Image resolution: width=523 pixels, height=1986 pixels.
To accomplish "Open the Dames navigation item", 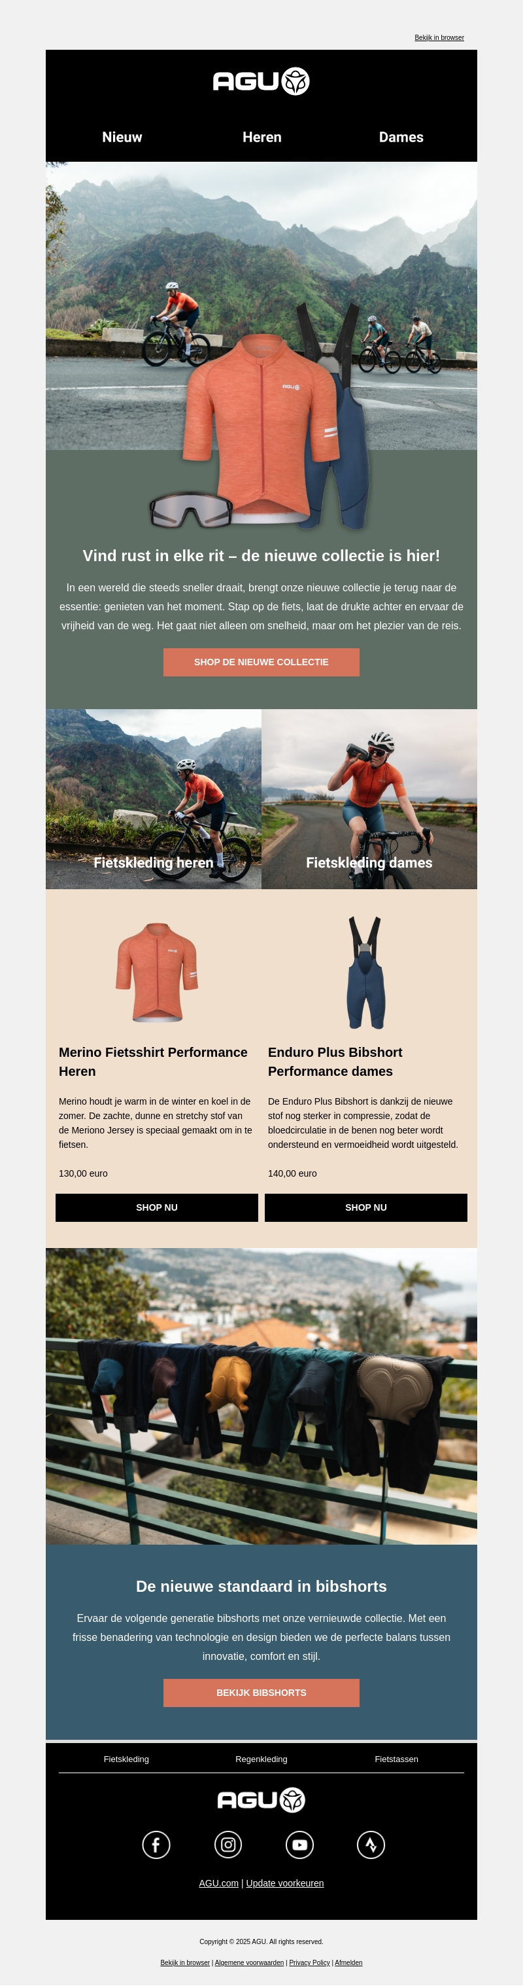I will click(x=401, y=138).
